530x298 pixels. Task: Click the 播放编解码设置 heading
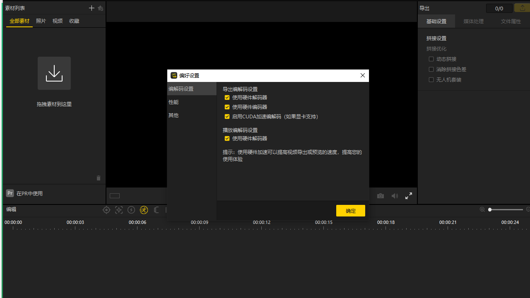click(240, 130)
